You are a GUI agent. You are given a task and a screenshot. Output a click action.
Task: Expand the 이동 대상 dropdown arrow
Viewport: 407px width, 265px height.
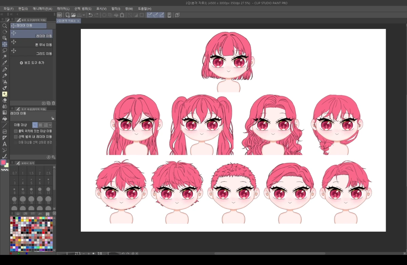click(51, 125)
